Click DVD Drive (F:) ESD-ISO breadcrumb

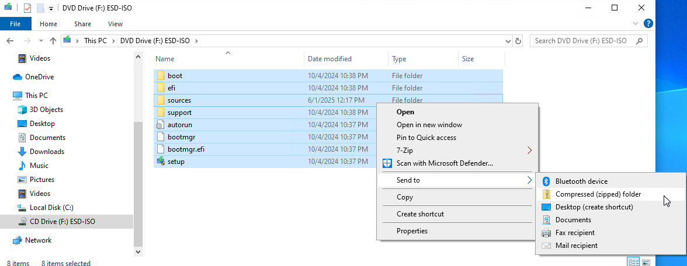click(155, 41)
